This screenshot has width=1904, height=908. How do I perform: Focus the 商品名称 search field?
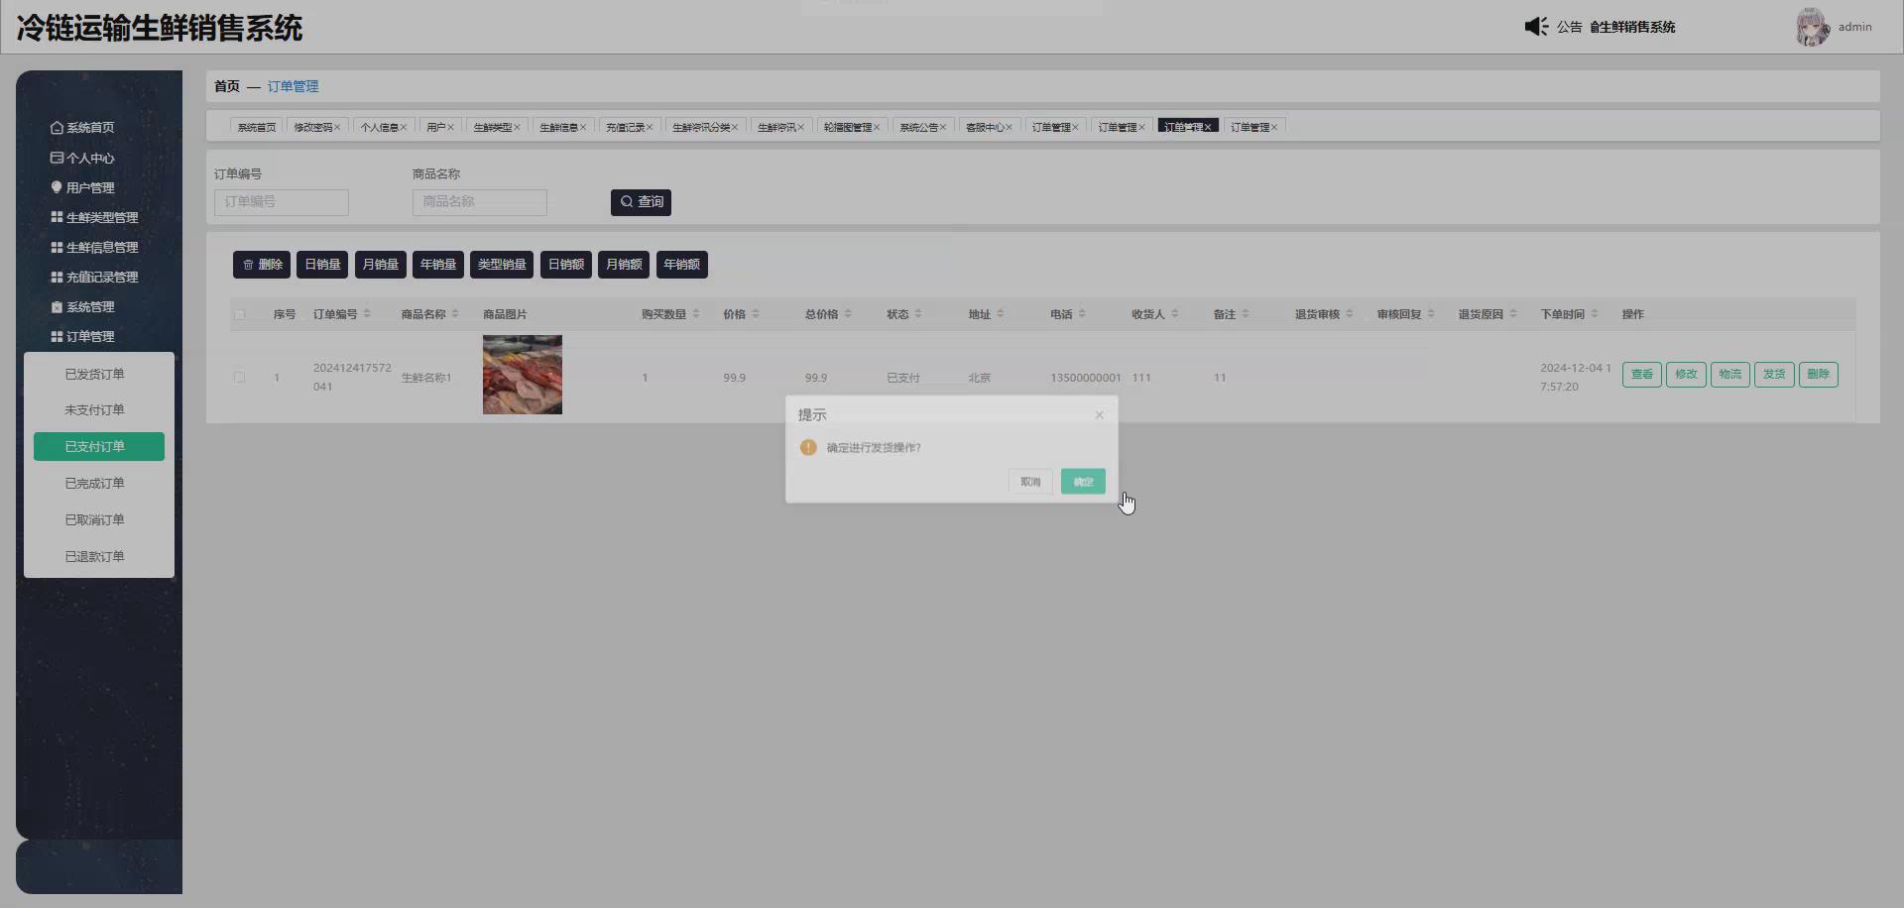480,202
